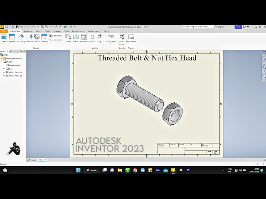266x199 pixels.
Task: Select the Projected view tool
Action: click(x=12, y=38)
